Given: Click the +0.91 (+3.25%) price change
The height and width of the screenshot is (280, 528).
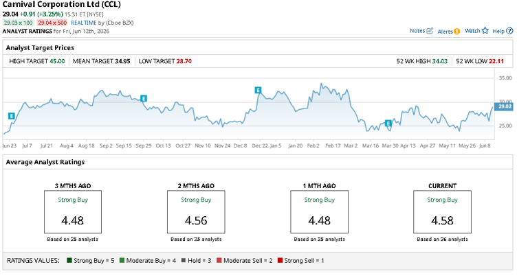Looking at the screenshot, I should click(41, 14).
